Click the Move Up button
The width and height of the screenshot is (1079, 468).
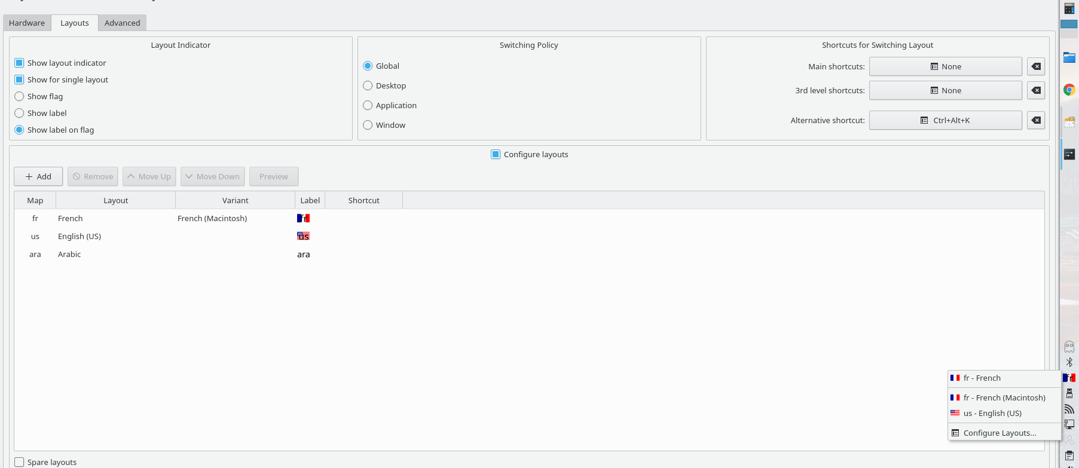149,176
